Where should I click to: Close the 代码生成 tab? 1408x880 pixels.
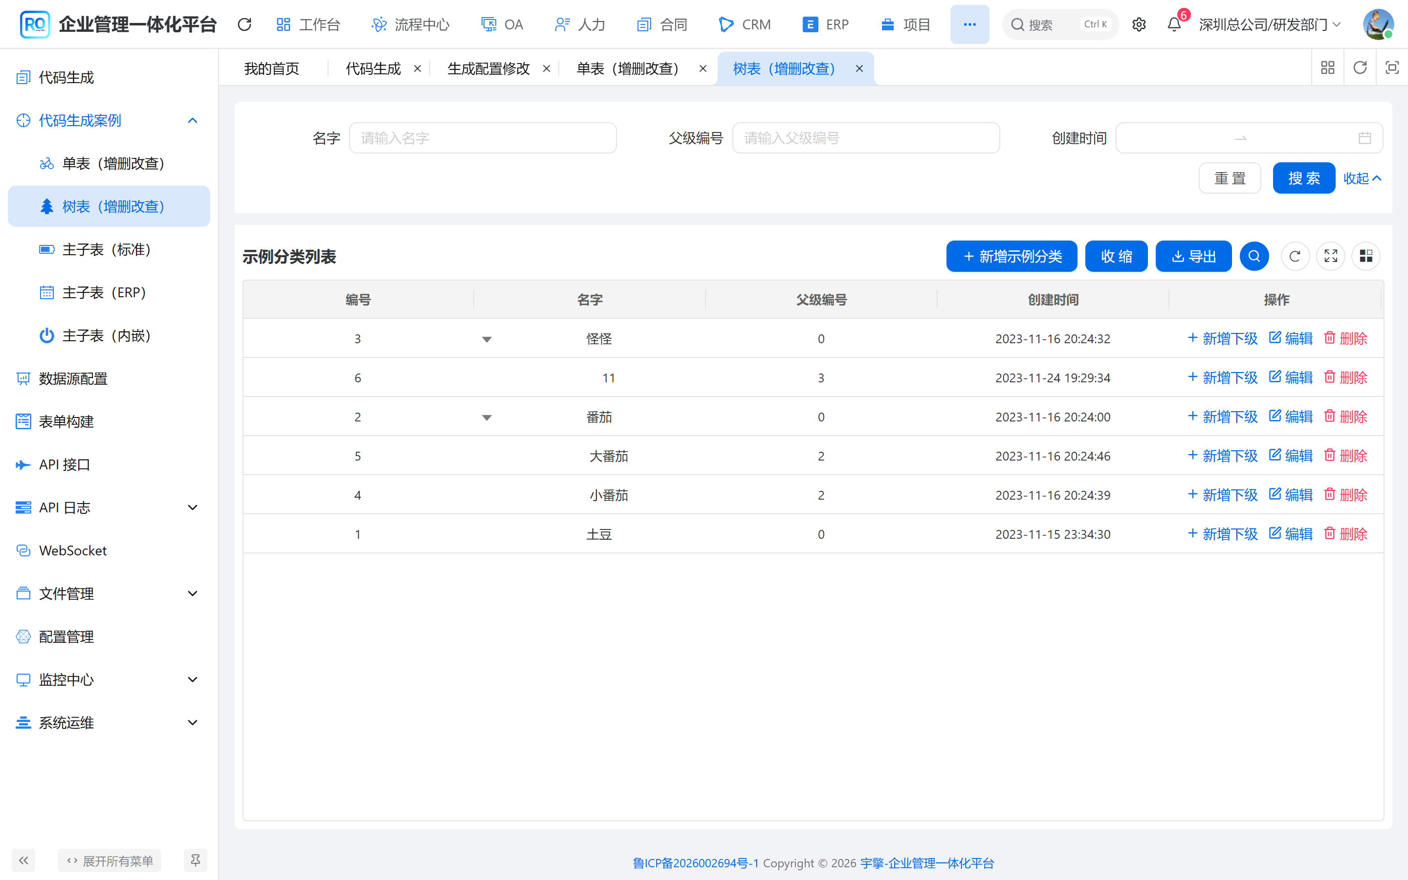coord(417,68)
